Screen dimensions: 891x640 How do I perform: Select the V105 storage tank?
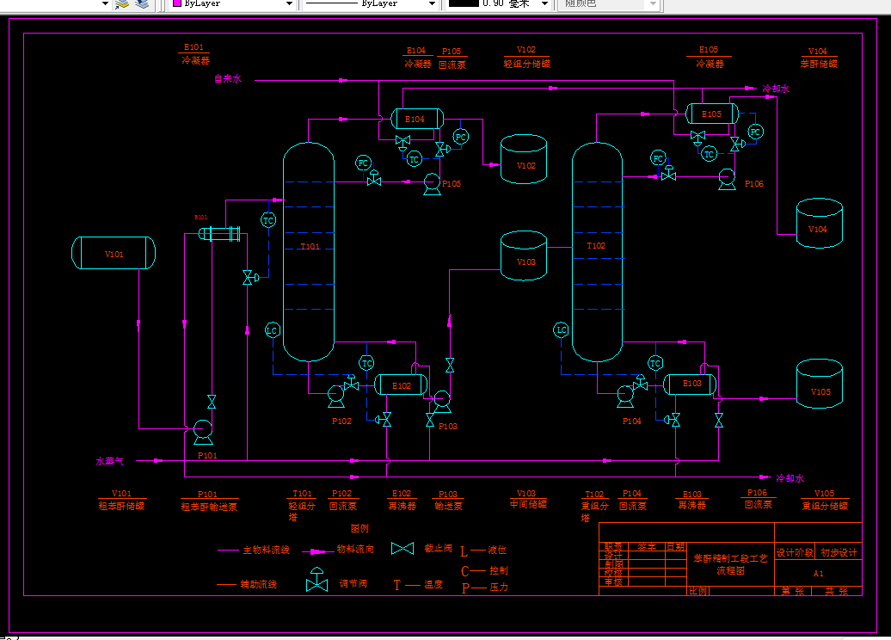(x=820, y=384)
